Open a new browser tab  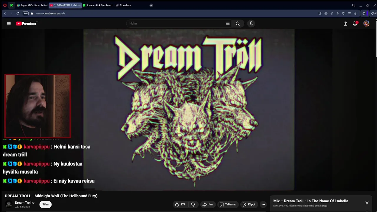[151, 5]
